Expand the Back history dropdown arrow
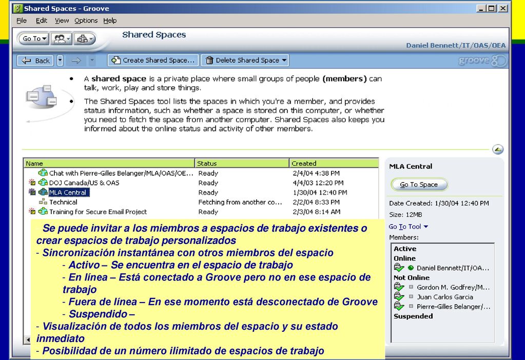 pyautogui.click(x=60, y=60)
